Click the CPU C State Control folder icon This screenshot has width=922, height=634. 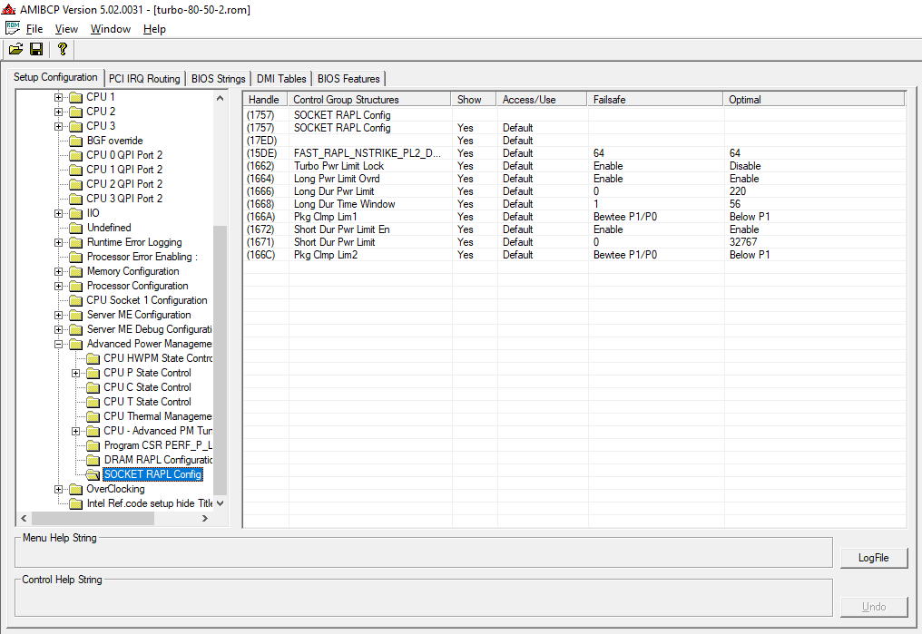click(93, 388)
